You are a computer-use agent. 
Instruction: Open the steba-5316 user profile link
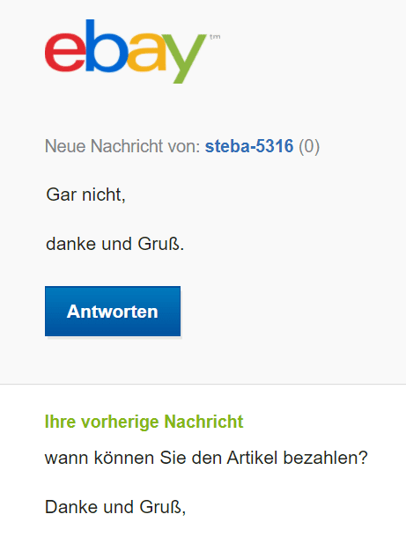(249, 146)
